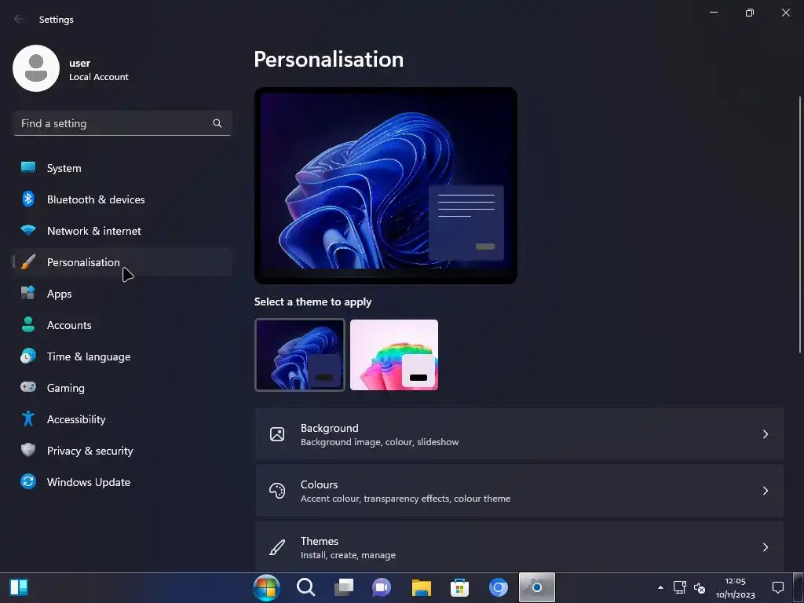The width and height of the screenshot is (804, 603).
Task: Open the Windows Update page
Action: 122,481
